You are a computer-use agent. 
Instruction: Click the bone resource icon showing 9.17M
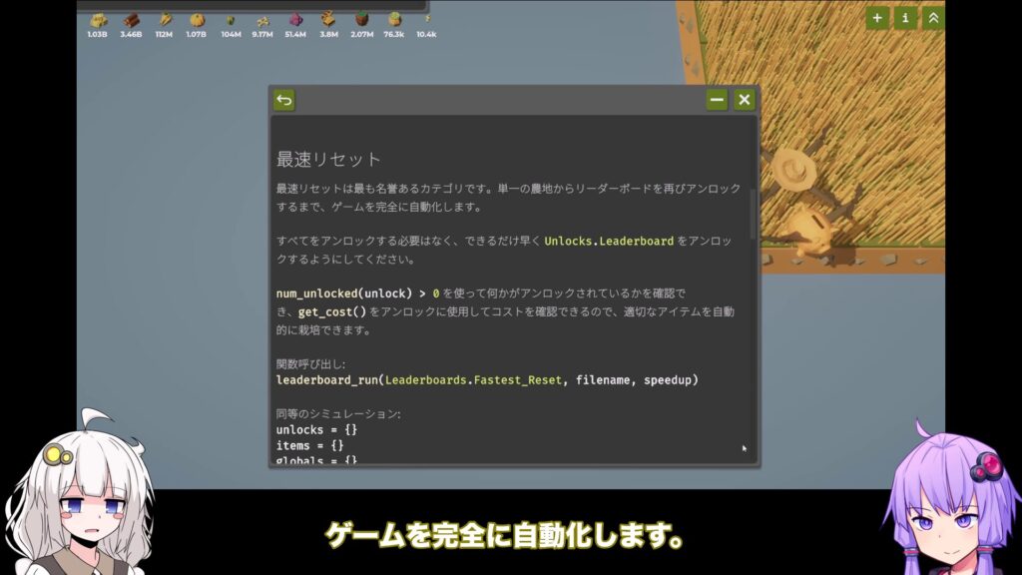[x=262, y=20]
